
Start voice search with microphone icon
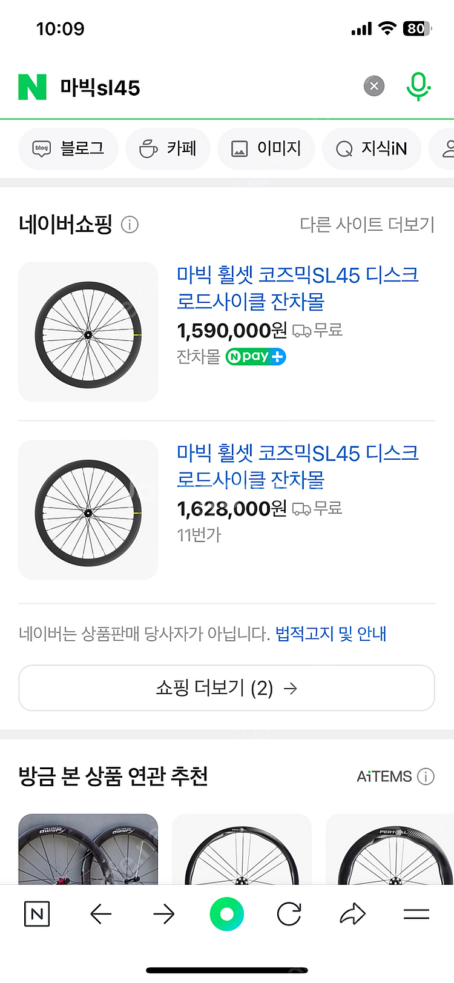[x=418, y=87]
